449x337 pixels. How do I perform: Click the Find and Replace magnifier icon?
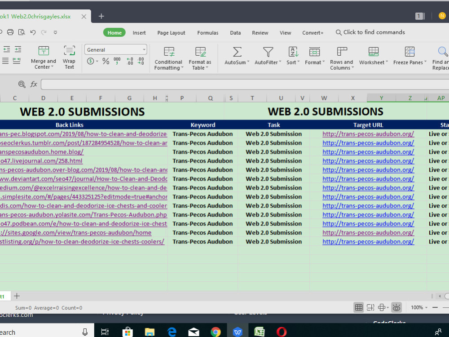(x=443, y=52)
